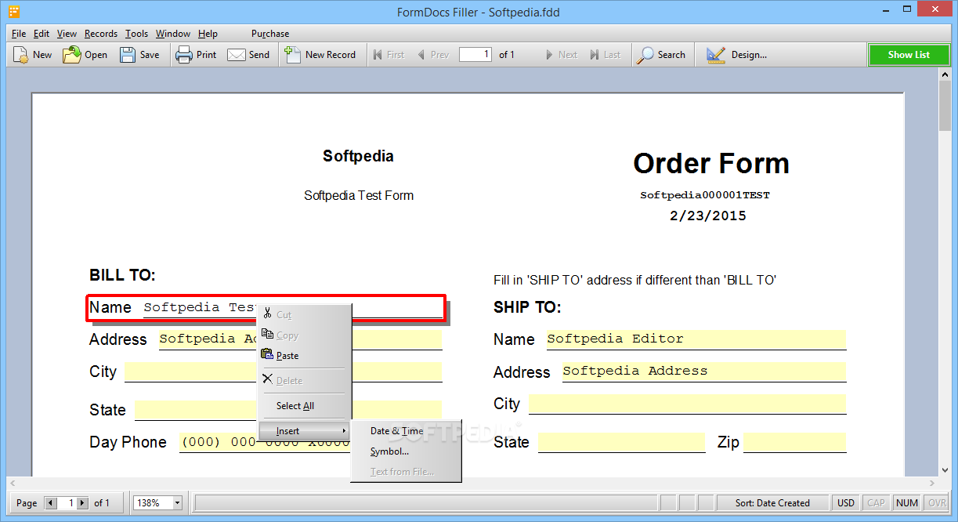Open the Edit menu
The width and height of the screenshot is (958, 522).
tap(42, 34)
